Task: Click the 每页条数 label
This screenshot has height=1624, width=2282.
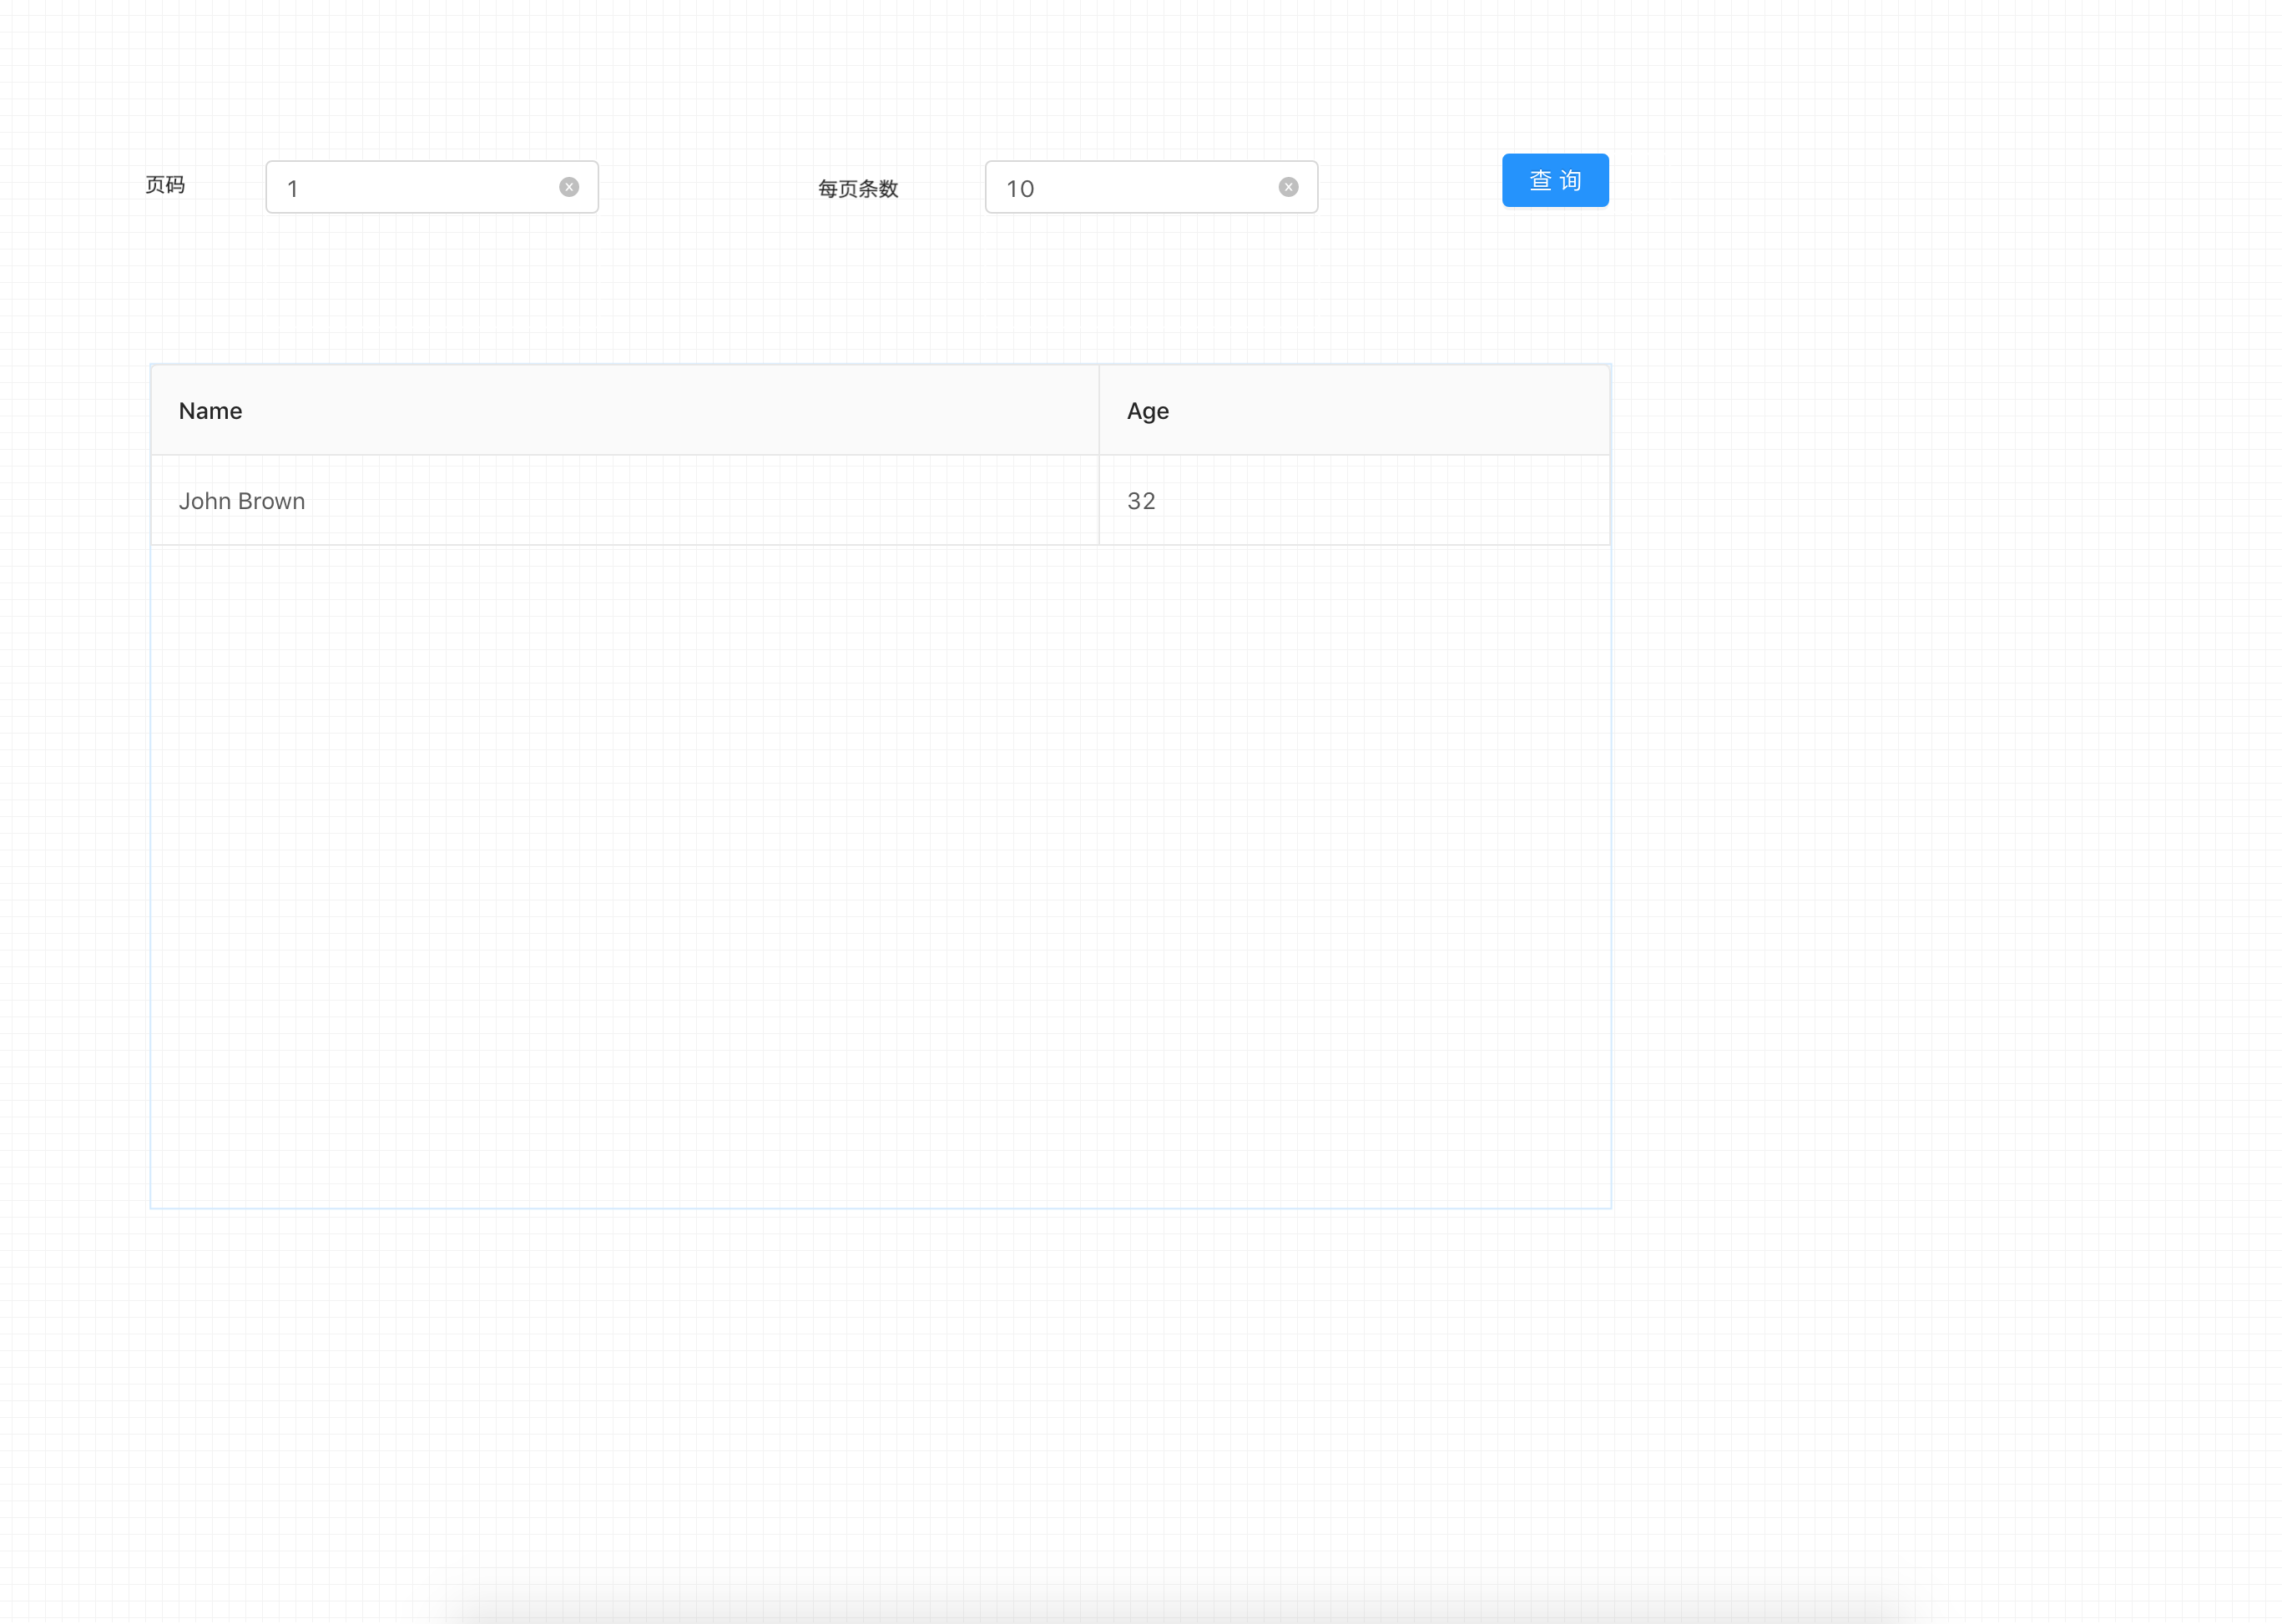Action: click(858, 189)
